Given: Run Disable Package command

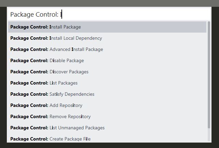Looking at the screenshot, I should [x=67, y=60].
